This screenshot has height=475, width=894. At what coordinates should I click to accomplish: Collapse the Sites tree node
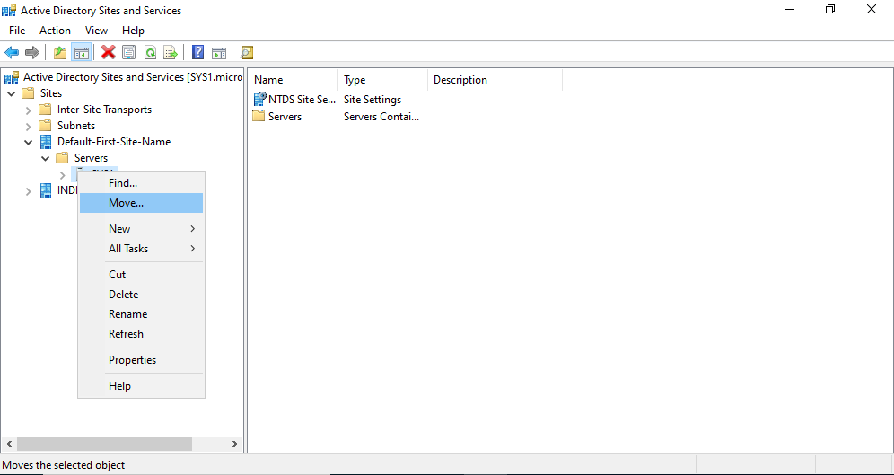click(x=12, y=93)
